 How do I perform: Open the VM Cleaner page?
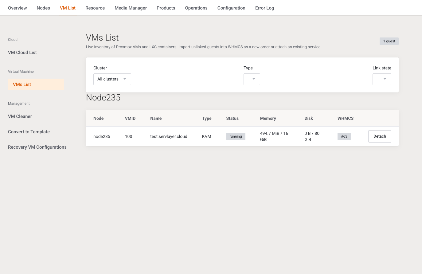20,116
